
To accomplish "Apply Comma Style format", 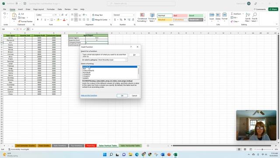I will (125, 19).
